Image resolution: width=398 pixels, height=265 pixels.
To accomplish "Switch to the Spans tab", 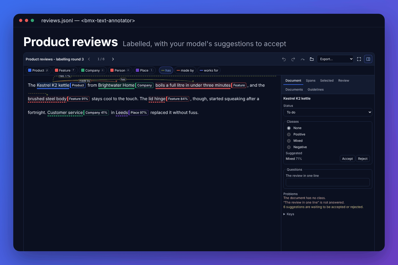I will tap(311, 81).
